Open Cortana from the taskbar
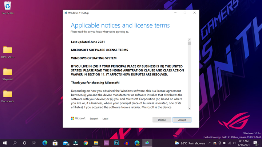The image size is (262, 147). pos(24,143)
